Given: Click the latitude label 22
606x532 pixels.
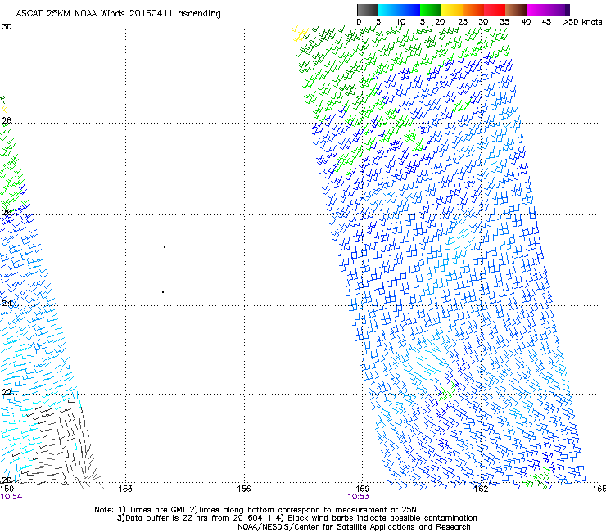Looking at the screenshot, I should point(7,392).
